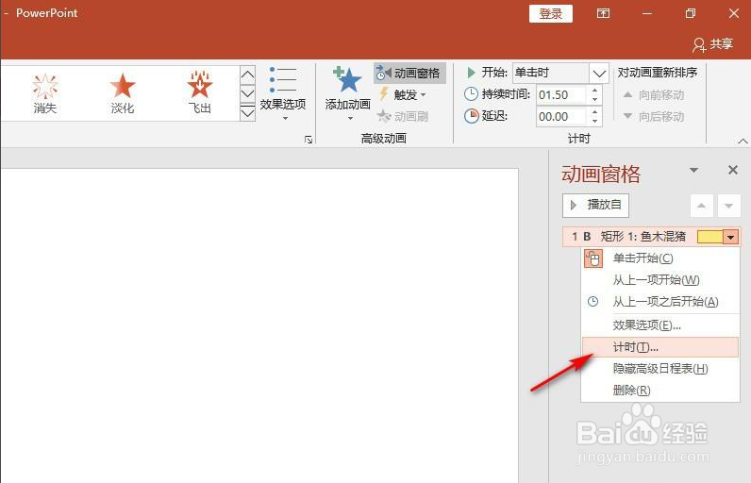Open the 触发 trigger dropdown
751x483 pixels.
(x=402, y=94)
